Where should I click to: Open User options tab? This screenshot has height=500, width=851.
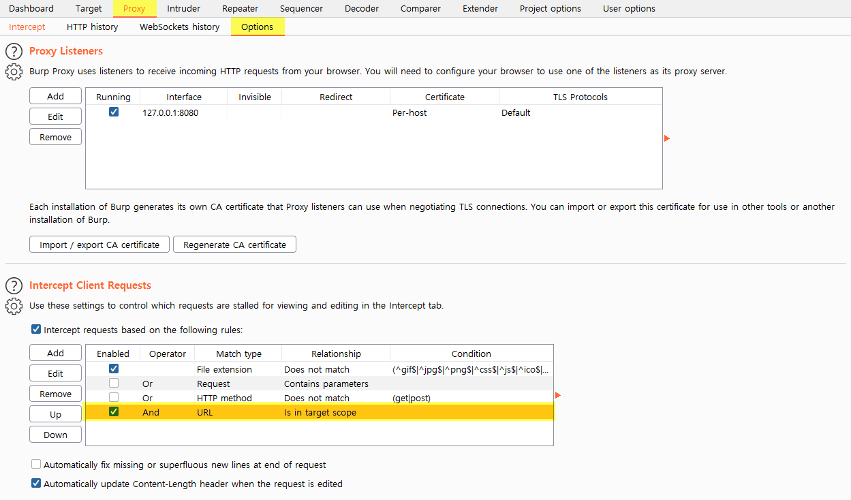click(x=629, y=9)
